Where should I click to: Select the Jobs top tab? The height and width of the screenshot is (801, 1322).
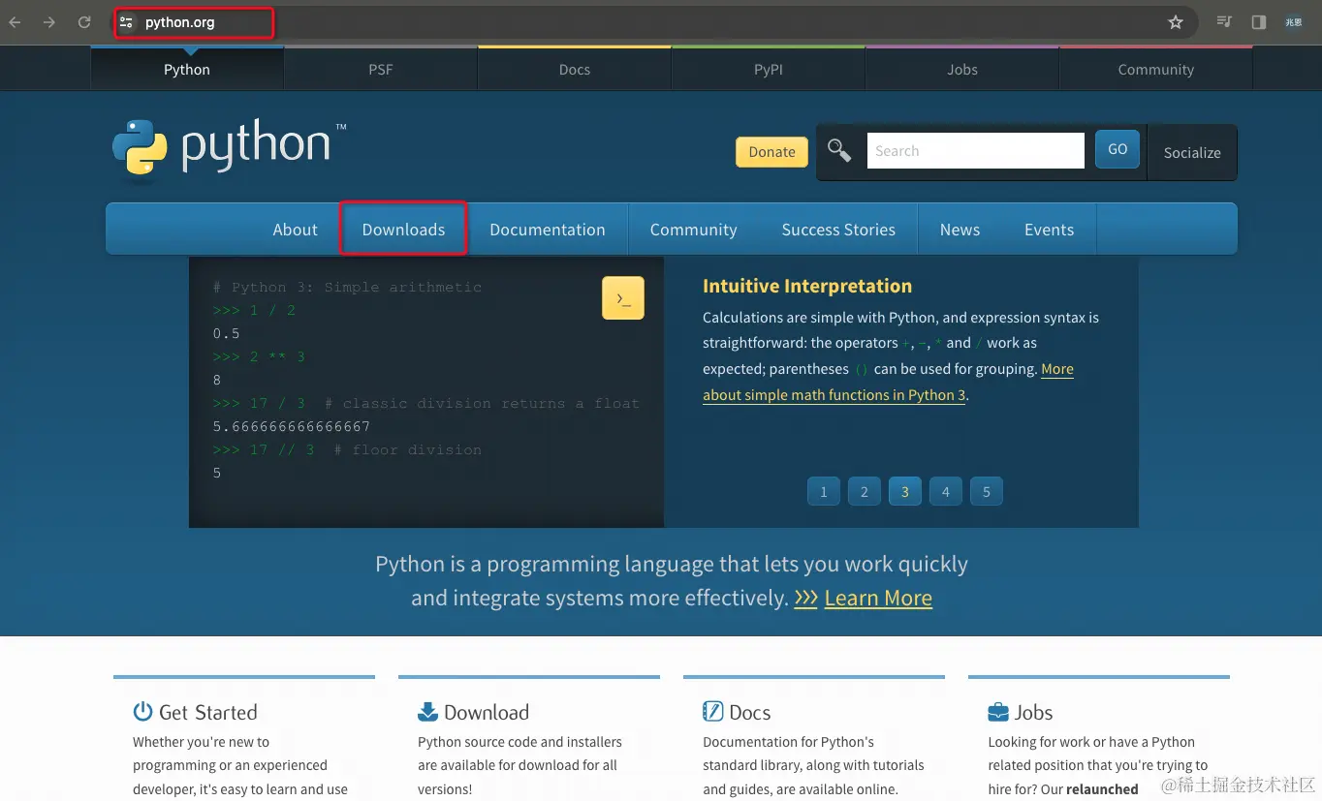tap(962, 70)
